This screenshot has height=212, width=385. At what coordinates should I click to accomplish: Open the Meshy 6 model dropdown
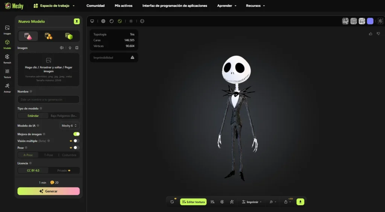70,126
